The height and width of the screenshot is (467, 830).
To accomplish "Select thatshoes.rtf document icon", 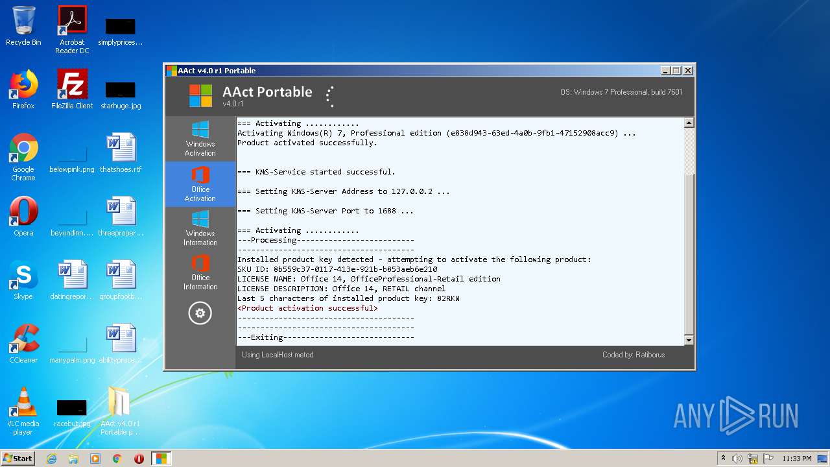I will click(121, 153).
